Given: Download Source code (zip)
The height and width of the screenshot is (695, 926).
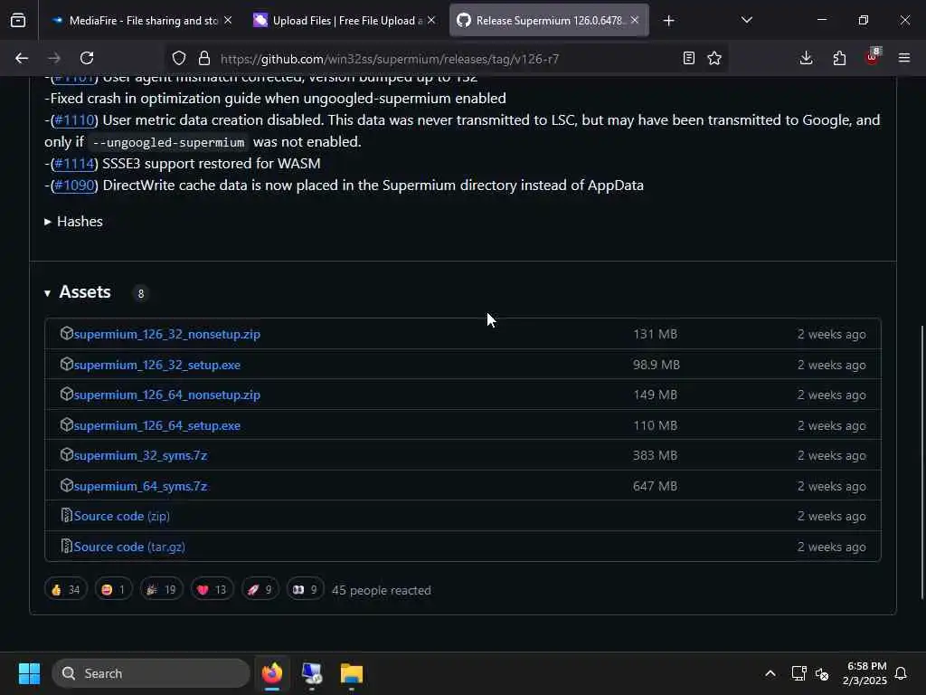Looking at the screenshot, I should (122, 516).
